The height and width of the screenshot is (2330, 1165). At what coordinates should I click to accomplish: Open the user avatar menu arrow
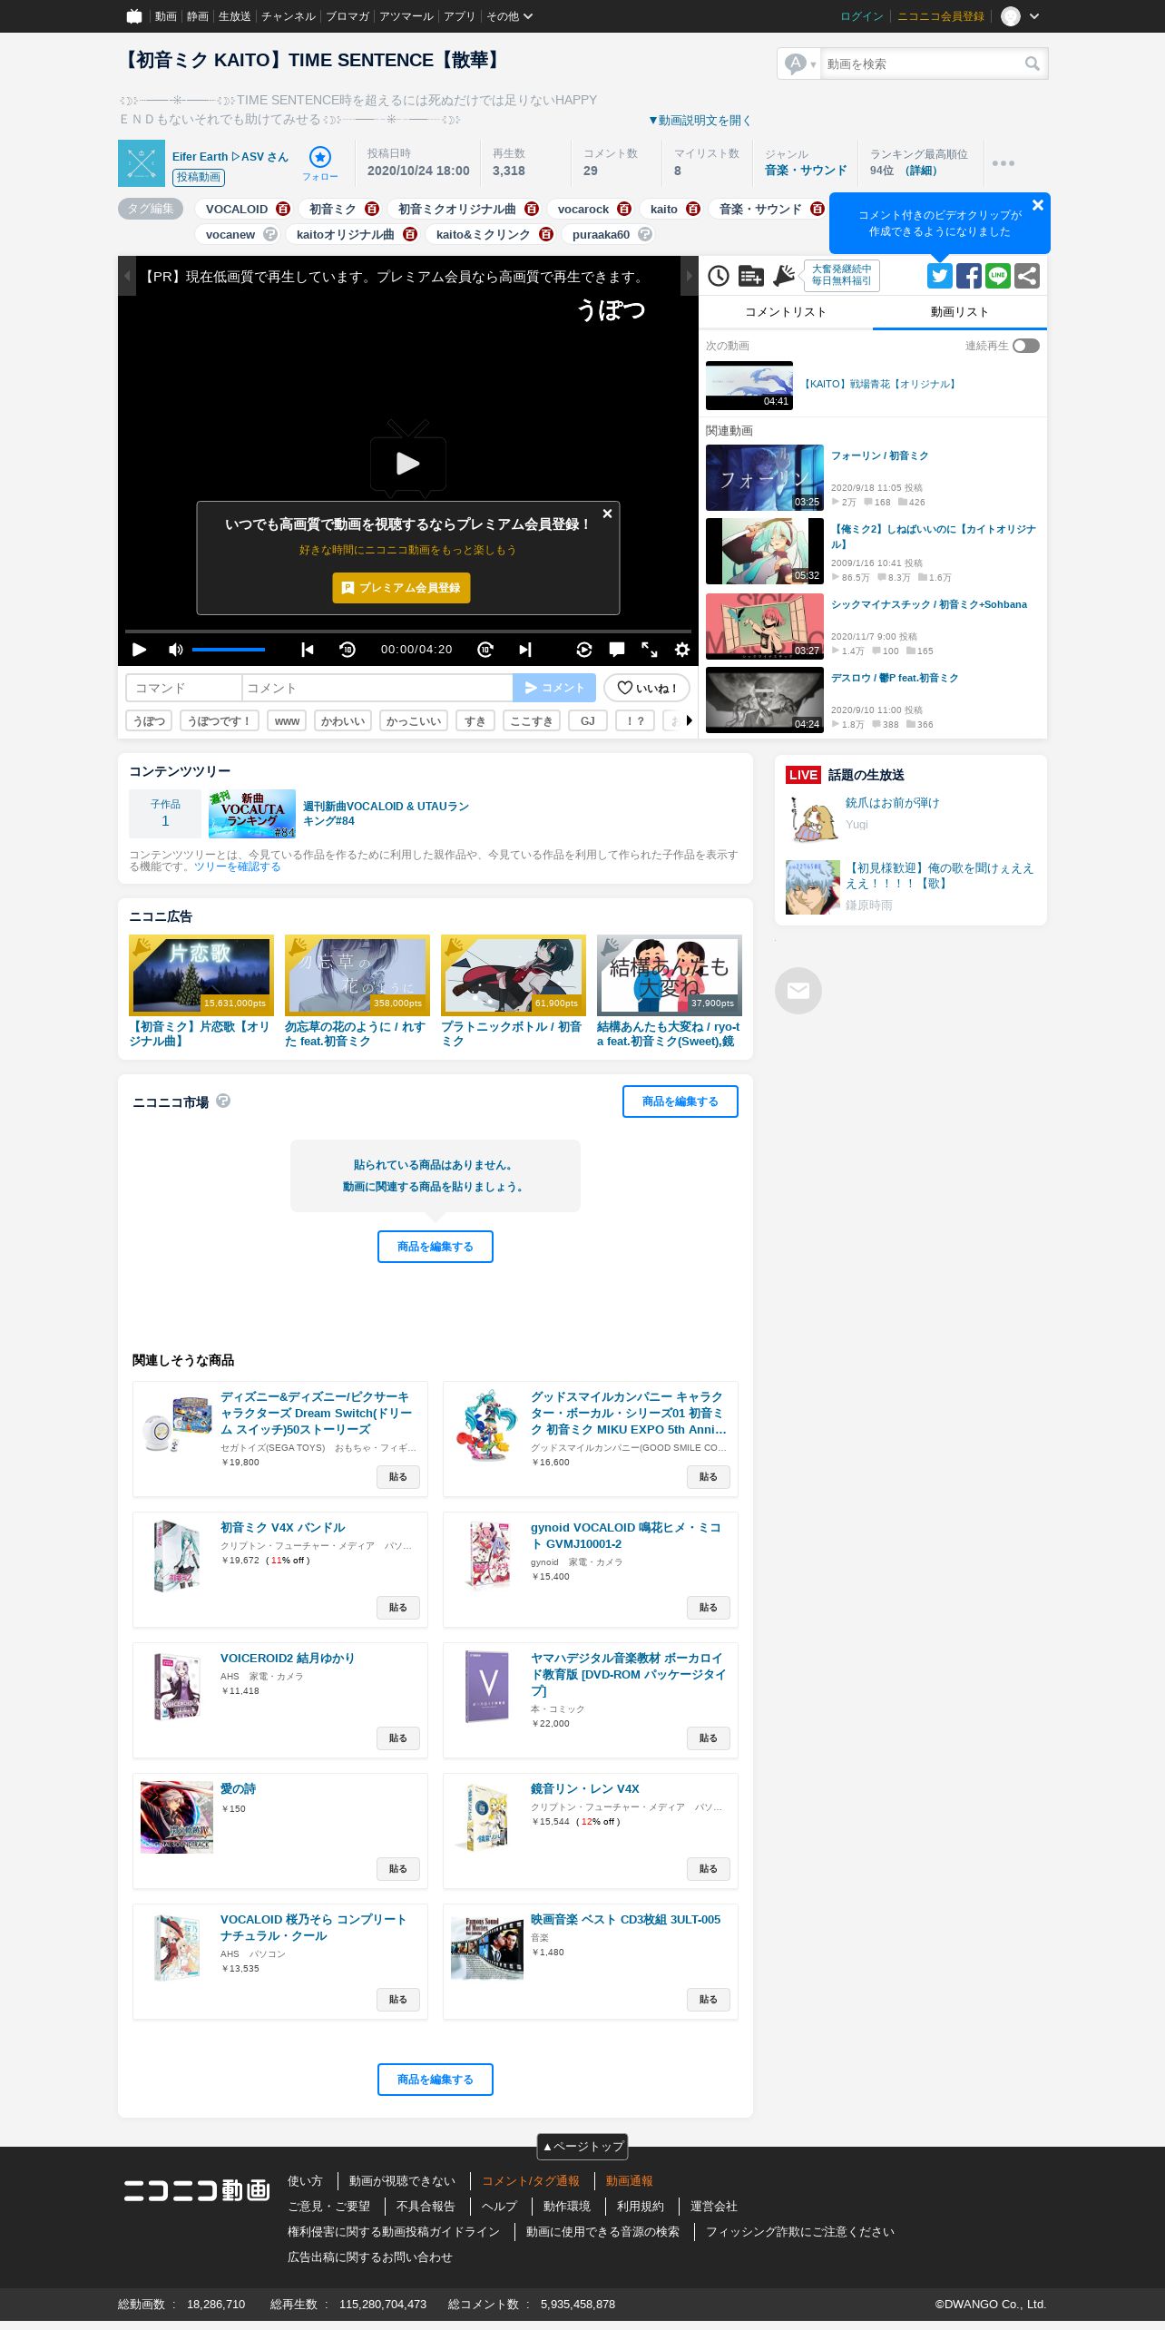coord(1034,16)
